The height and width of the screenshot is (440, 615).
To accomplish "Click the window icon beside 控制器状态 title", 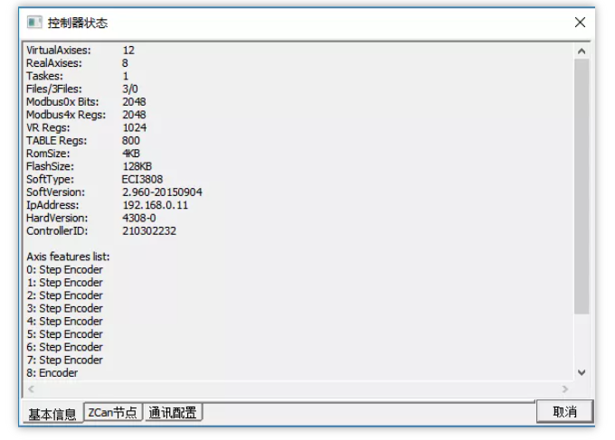I will (x=34, y=23).
